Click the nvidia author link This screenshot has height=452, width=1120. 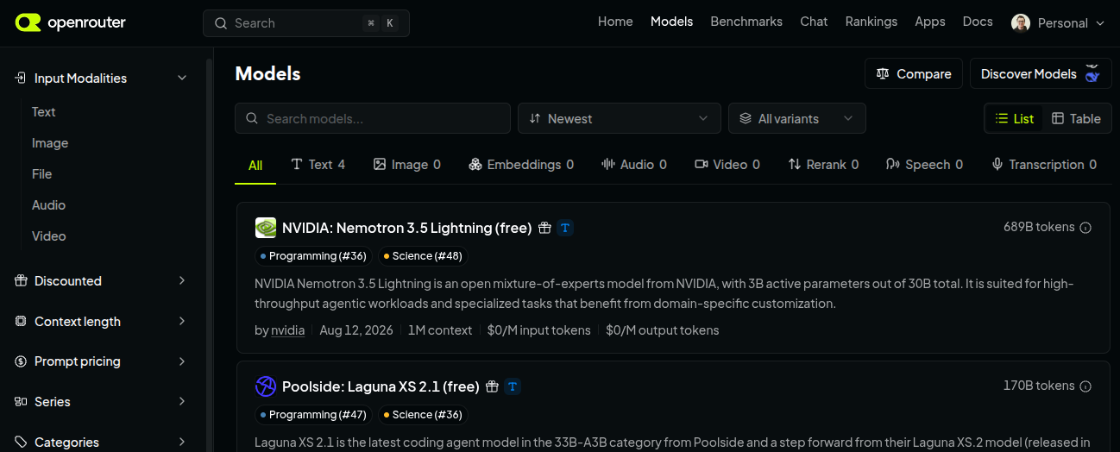(x=288, y=330)
